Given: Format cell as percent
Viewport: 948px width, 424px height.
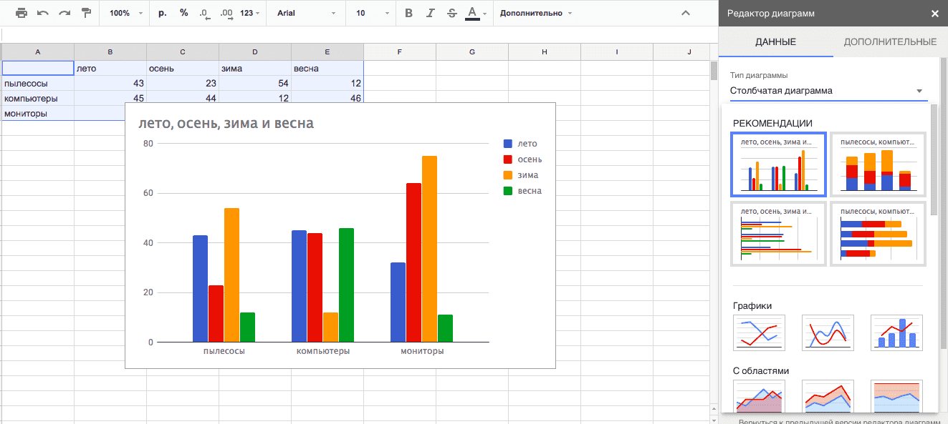Looking at the screenshot, I should (183, 14).
